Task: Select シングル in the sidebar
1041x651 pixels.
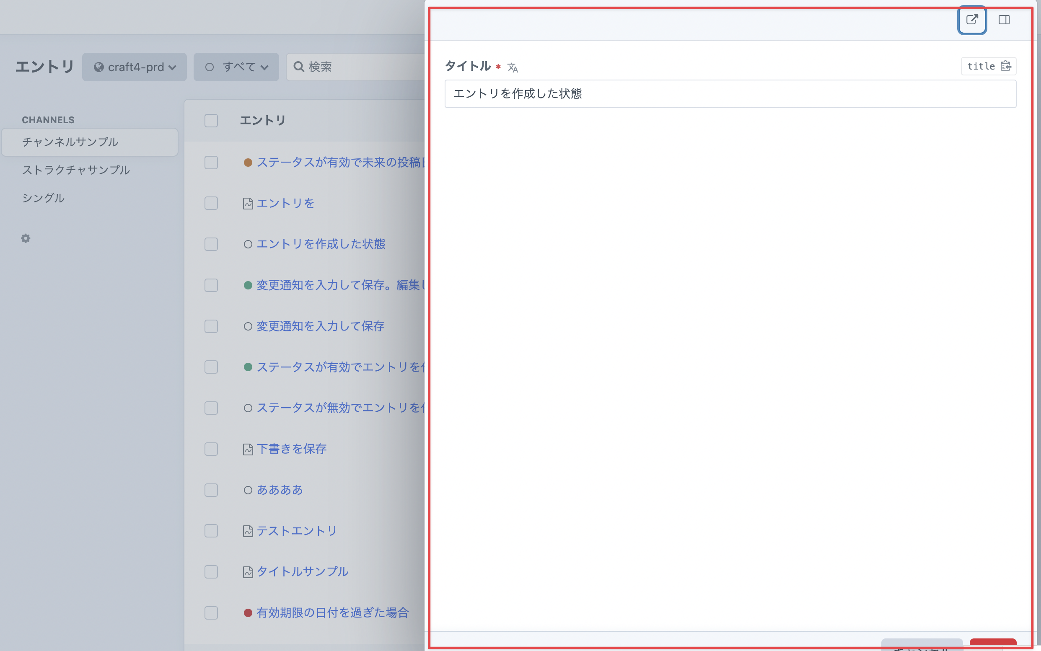Action: click(x=43, y=198)
